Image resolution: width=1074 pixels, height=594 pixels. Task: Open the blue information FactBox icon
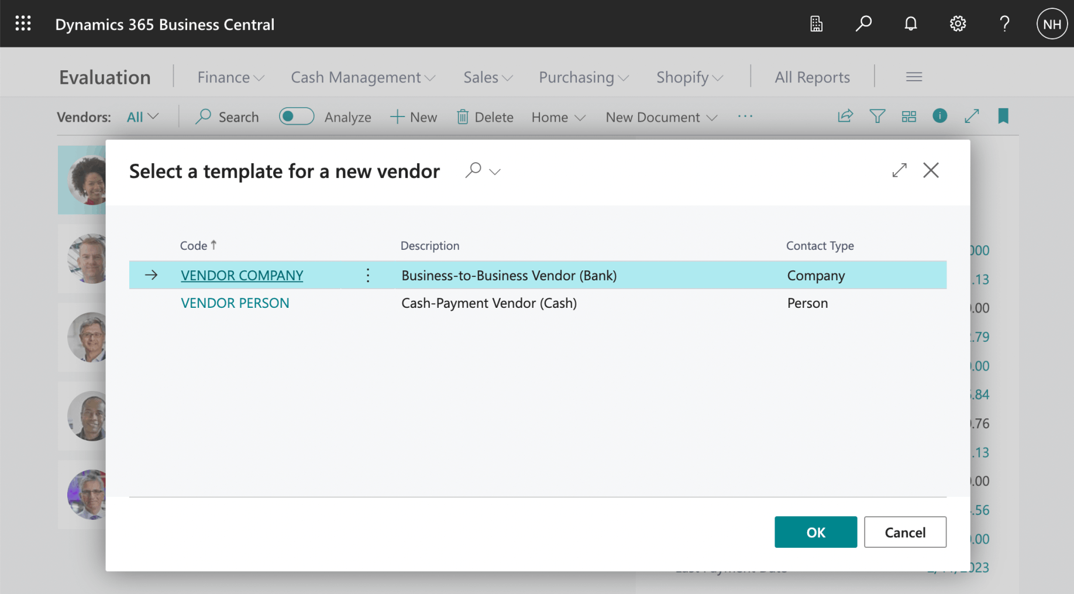939,116
